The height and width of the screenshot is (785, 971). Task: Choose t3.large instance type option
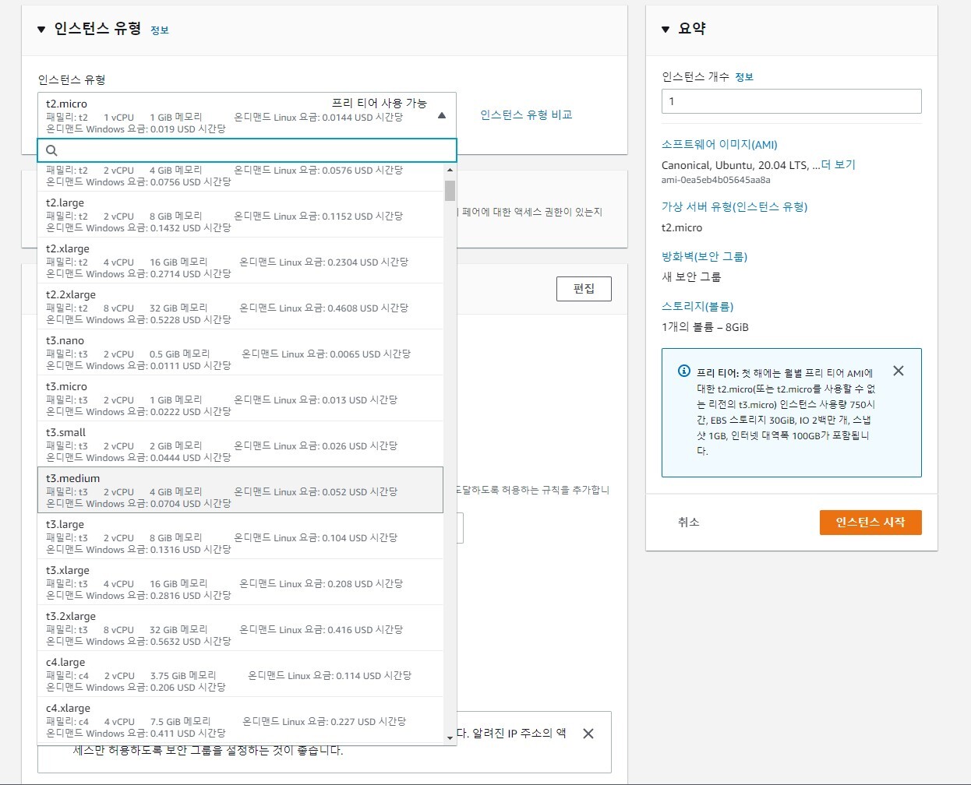[x=240, y=537]
